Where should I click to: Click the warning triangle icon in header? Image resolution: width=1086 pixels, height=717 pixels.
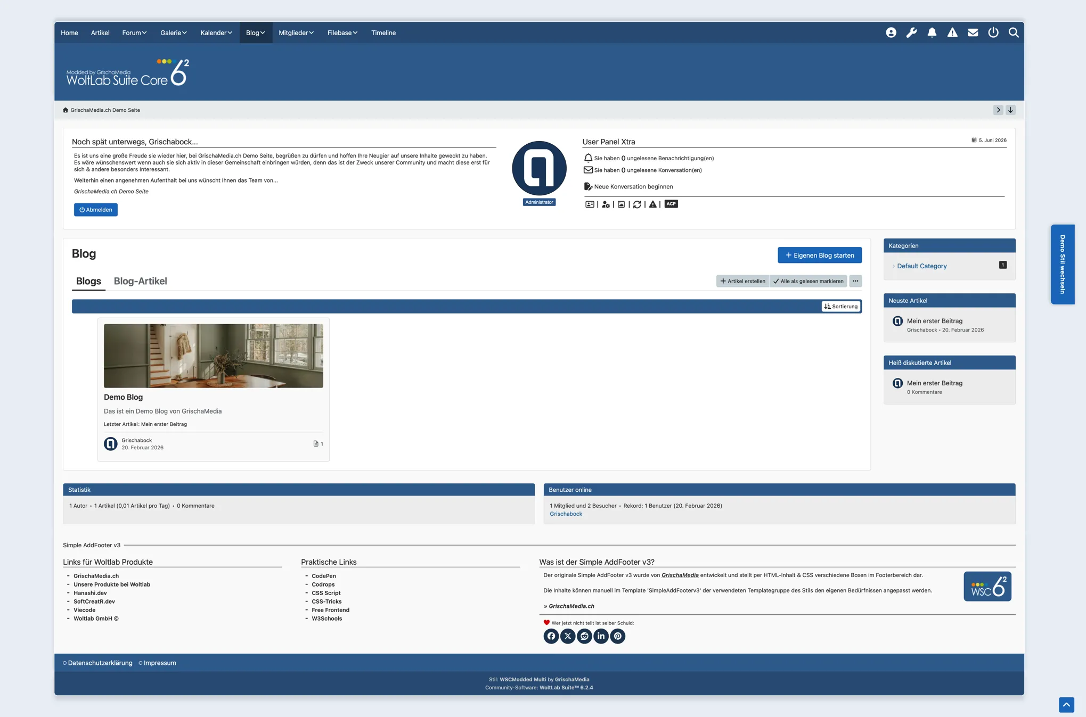[x=952, y=32]
